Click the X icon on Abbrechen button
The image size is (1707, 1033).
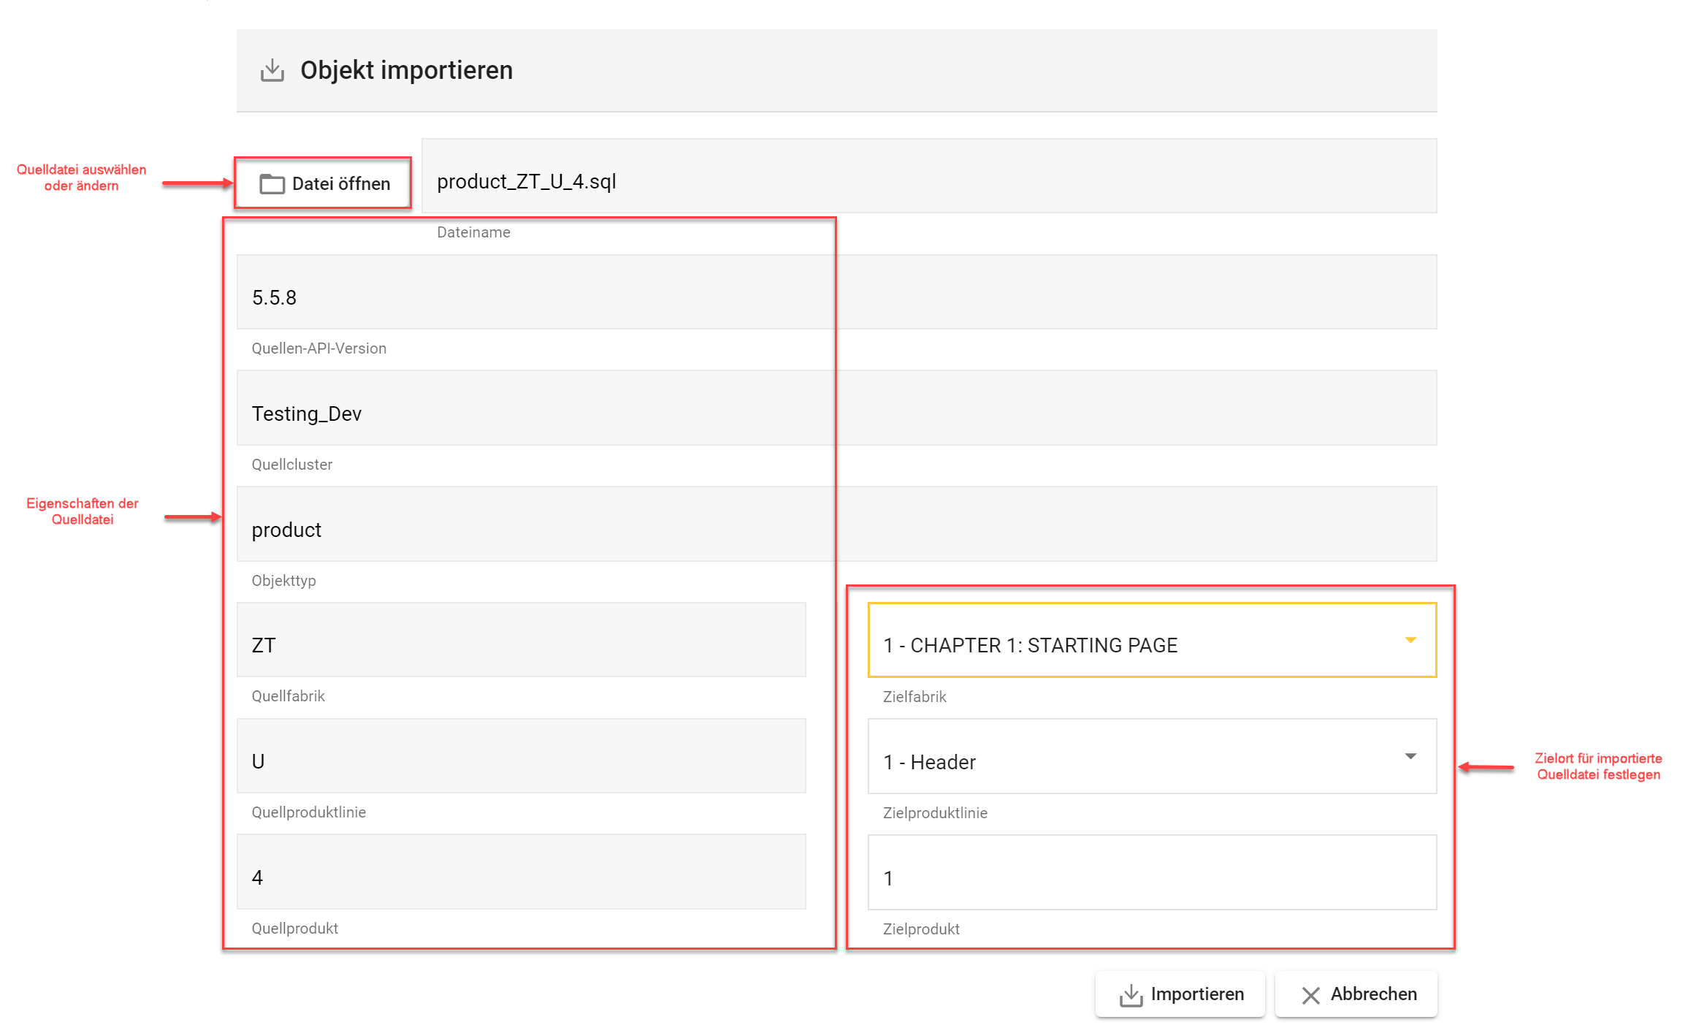pos(1310,995)
